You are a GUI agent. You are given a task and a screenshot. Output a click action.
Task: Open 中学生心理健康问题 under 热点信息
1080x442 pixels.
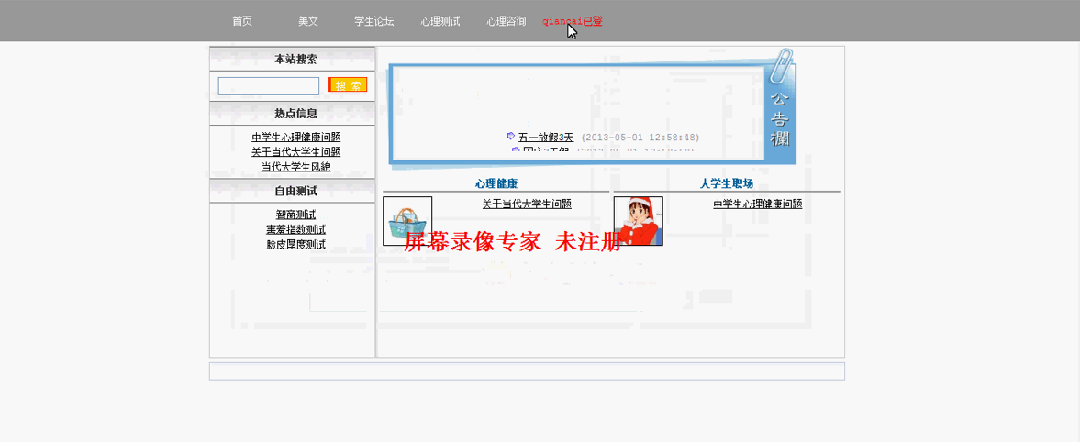[x=296, y=137]
